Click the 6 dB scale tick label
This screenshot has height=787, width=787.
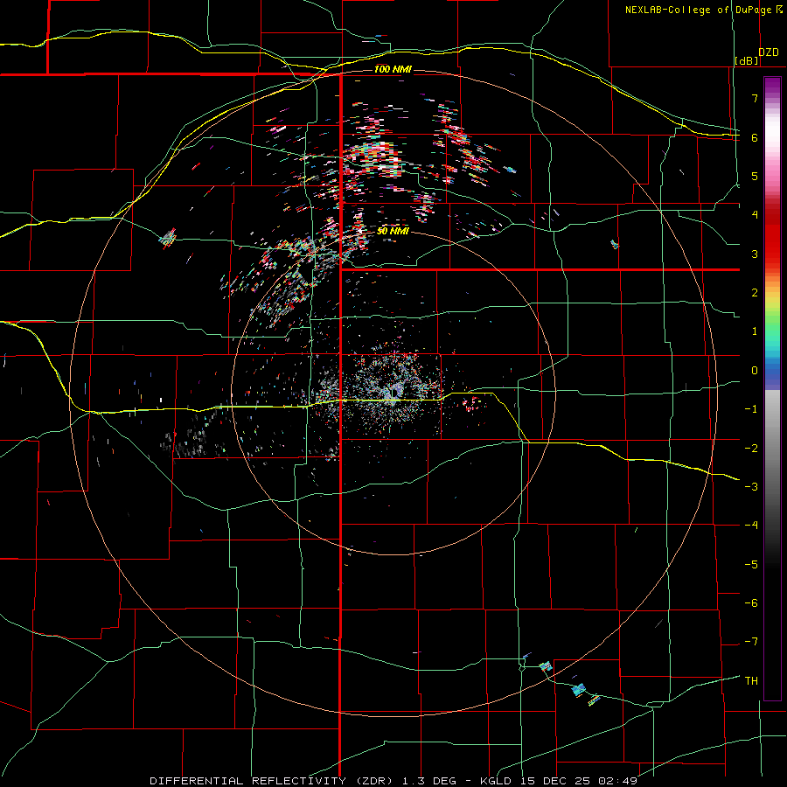(x=755, y=137)
